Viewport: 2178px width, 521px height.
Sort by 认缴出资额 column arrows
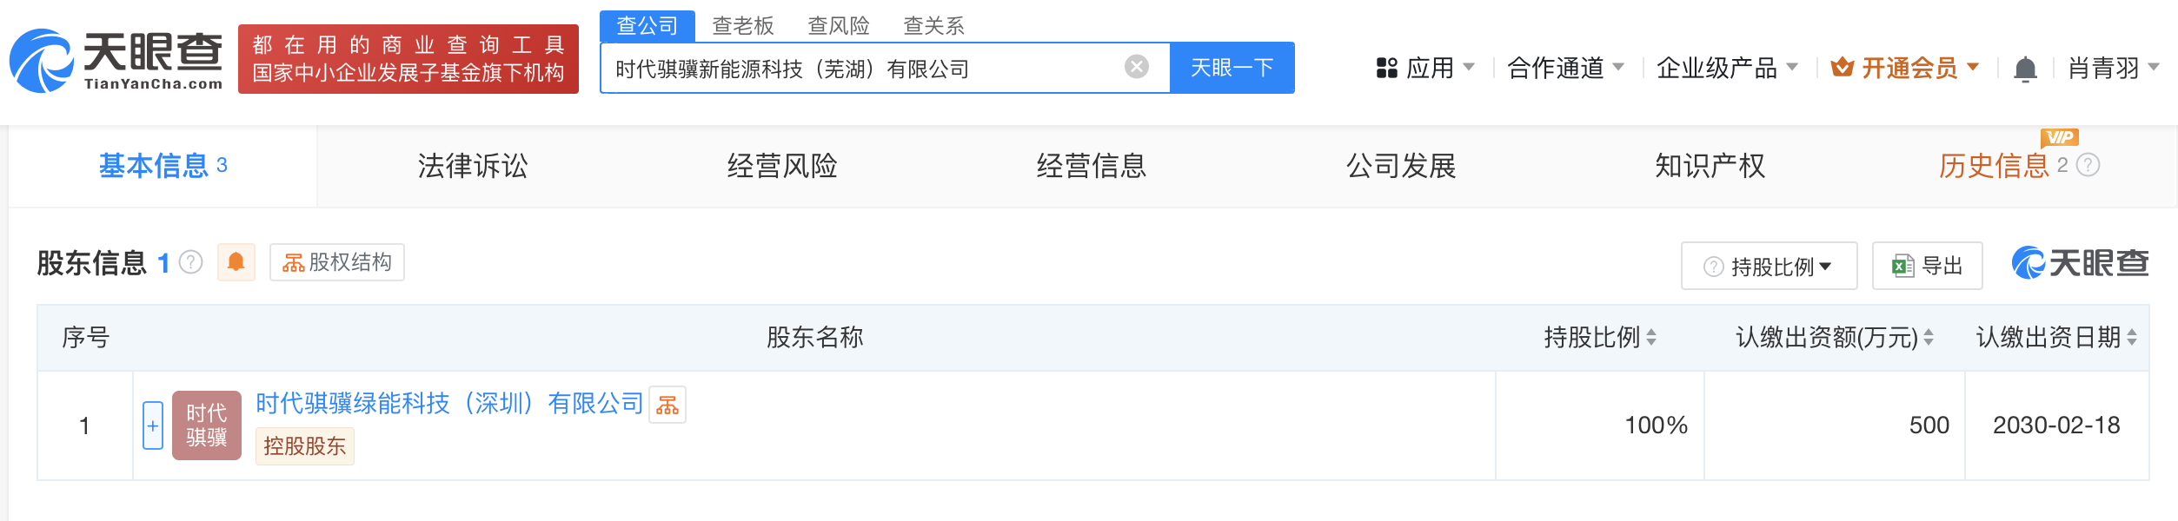(x=1929, y=338)
